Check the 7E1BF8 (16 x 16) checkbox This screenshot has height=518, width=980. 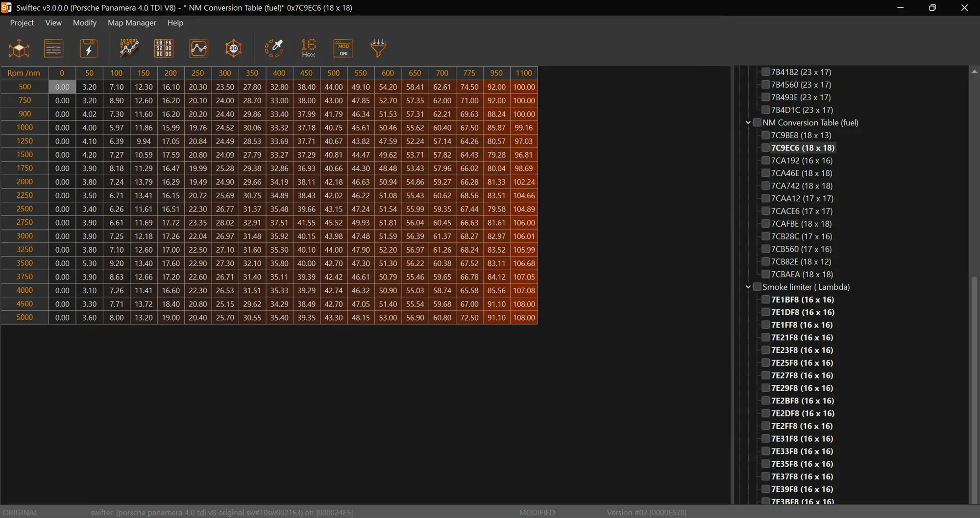pyautogui.click(x=765, y=300)
